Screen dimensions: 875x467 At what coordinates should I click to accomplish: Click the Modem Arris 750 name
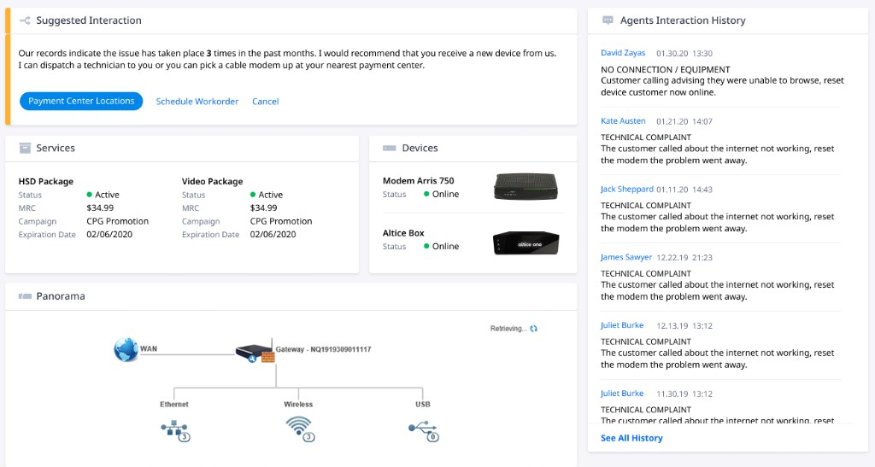[x=419, y=180]
